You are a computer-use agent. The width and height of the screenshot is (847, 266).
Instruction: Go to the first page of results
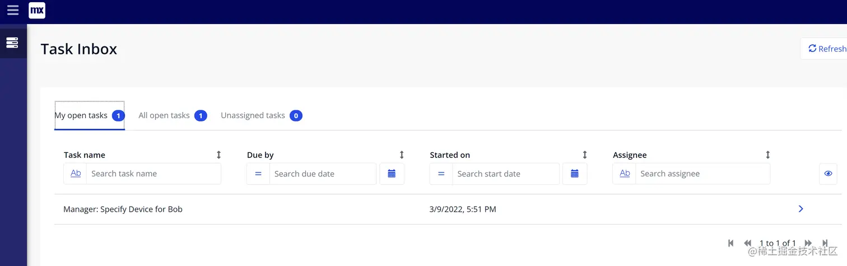point(730,243)
